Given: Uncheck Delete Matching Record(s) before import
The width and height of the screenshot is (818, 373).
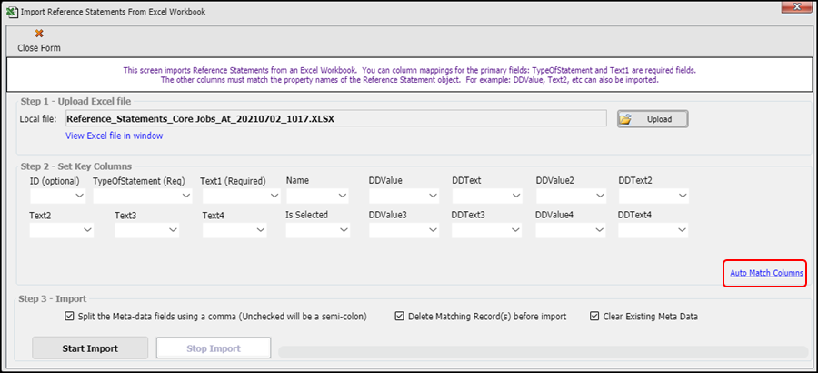Looking at the screenshot, I should click(x=400, y=317).
